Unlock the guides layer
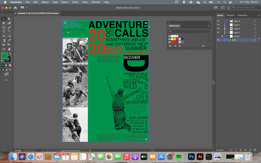The image size is (261, 163). (222, 36)
